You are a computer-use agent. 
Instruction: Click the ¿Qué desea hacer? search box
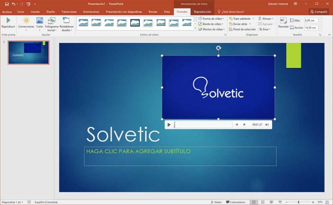[231, 12]
